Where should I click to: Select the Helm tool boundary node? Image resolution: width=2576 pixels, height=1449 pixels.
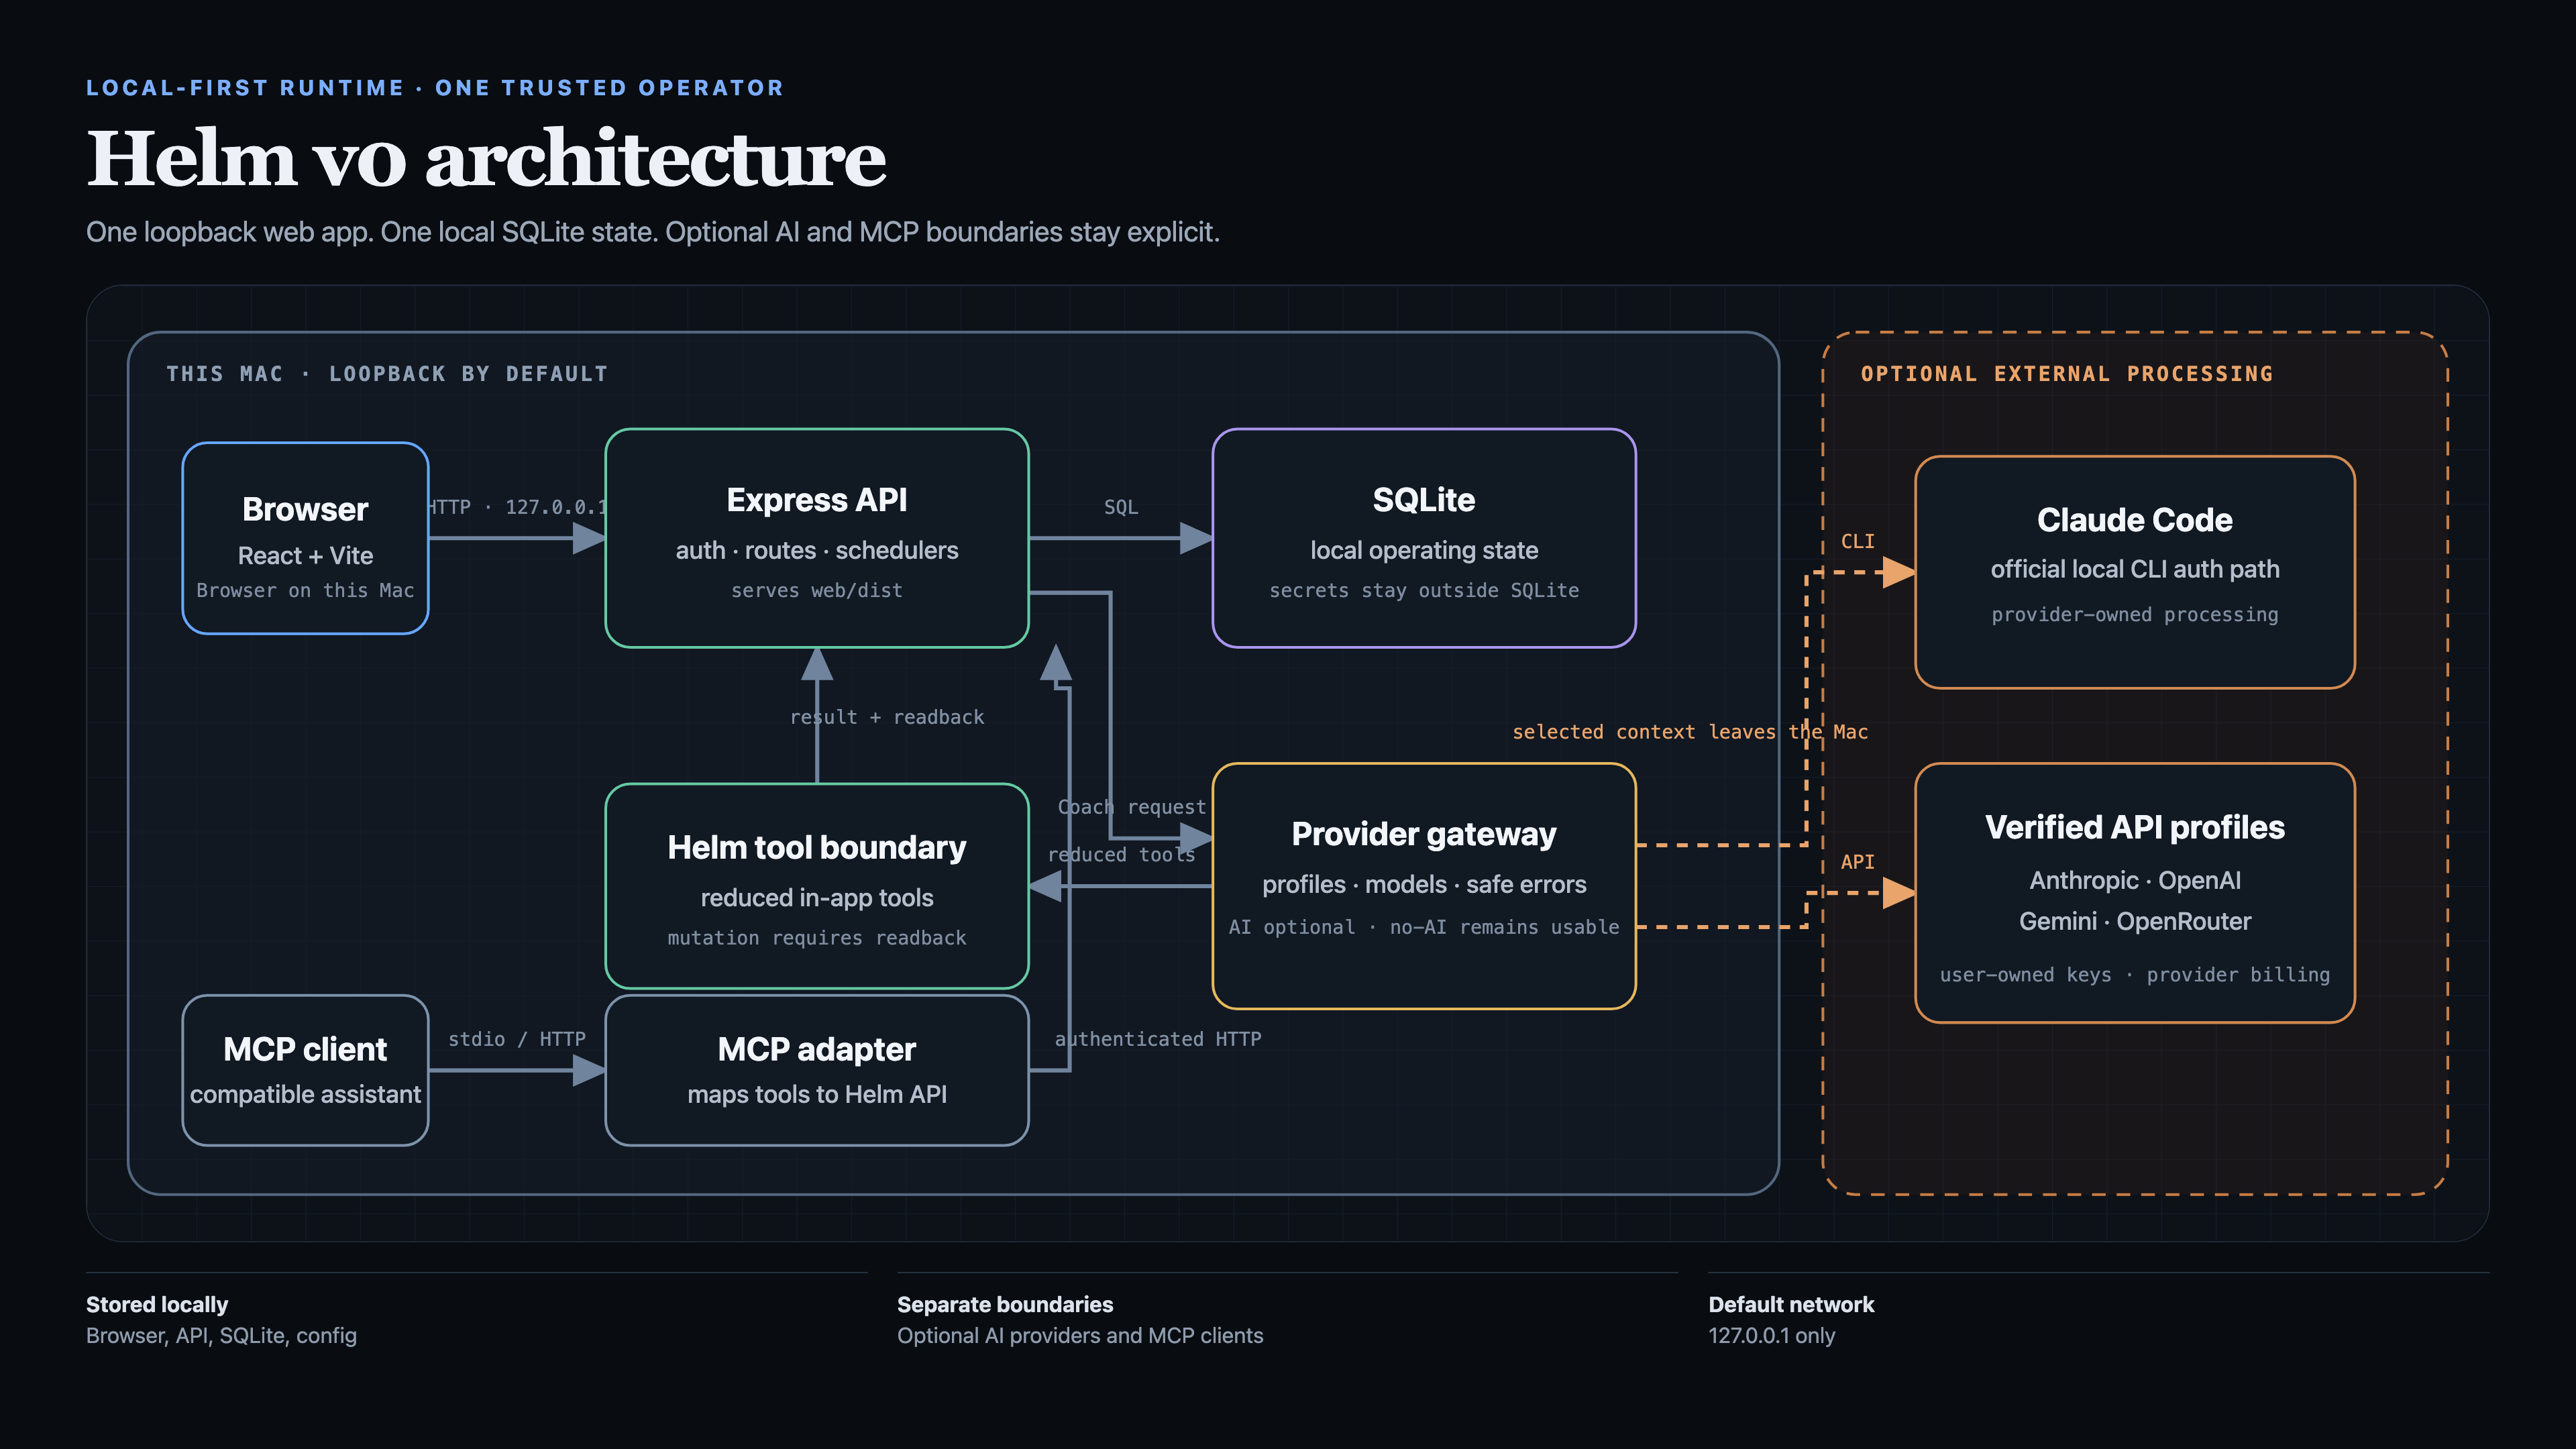click(x=817, y=886)
